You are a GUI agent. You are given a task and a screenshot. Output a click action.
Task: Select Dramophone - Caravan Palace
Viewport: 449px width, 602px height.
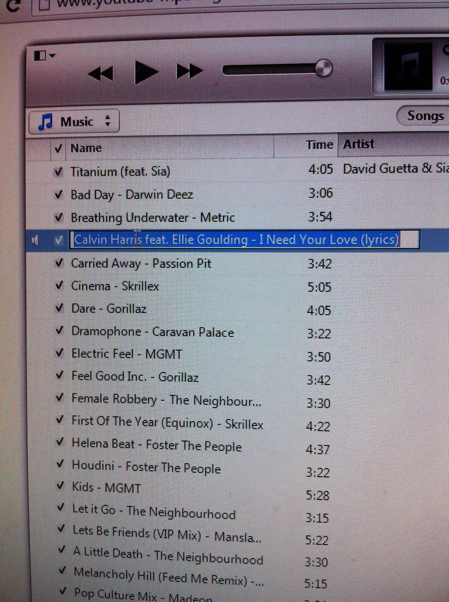click(x=153, y=331)
